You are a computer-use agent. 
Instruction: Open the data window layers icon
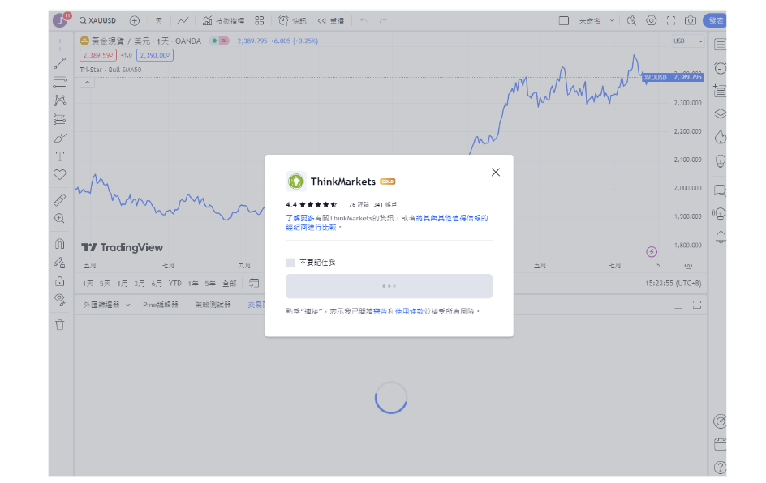click(720, 113)
